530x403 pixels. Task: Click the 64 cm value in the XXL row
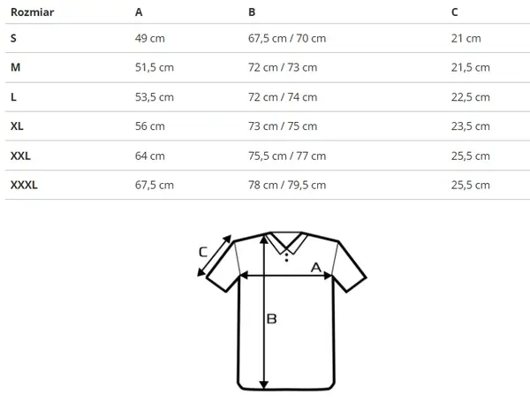[150, 156]
